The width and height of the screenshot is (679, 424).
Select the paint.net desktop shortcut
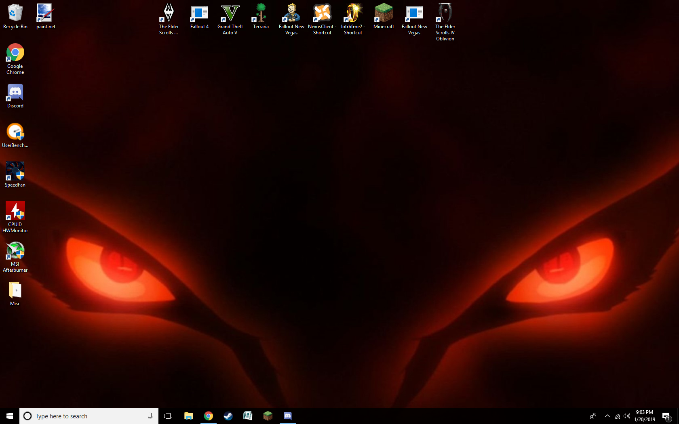pos(46,16)
